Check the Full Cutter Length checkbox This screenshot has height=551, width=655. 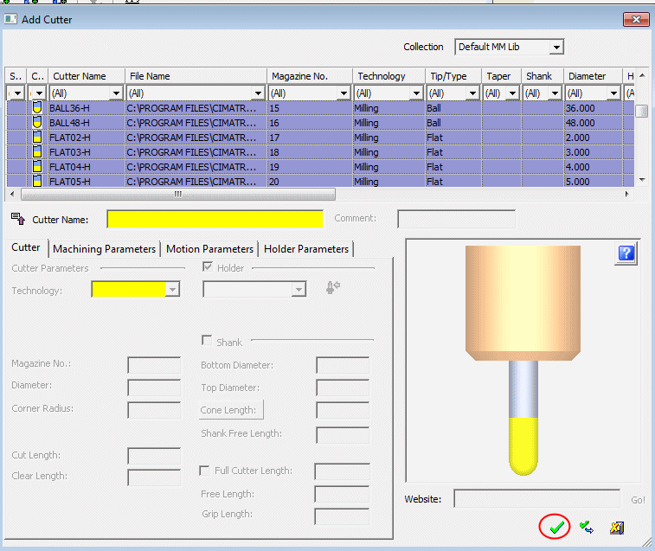point(205,471)
